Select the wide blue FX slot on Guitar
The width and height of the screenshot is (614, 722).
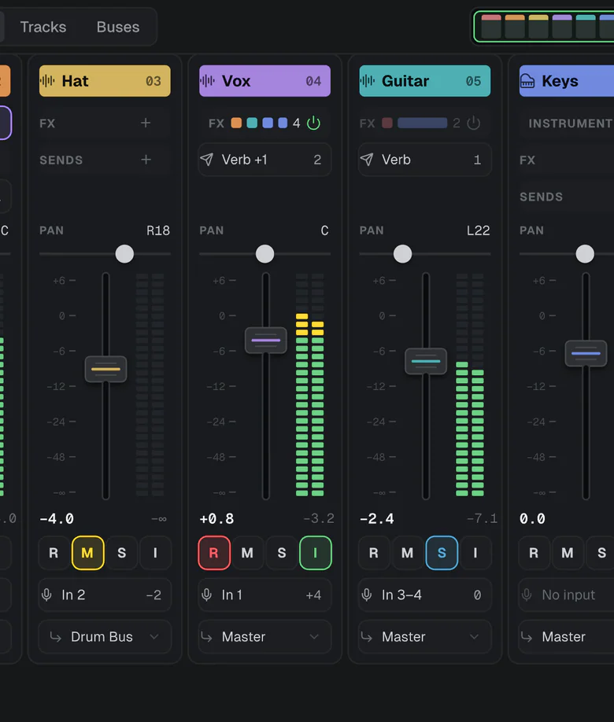tap(422, 123)
